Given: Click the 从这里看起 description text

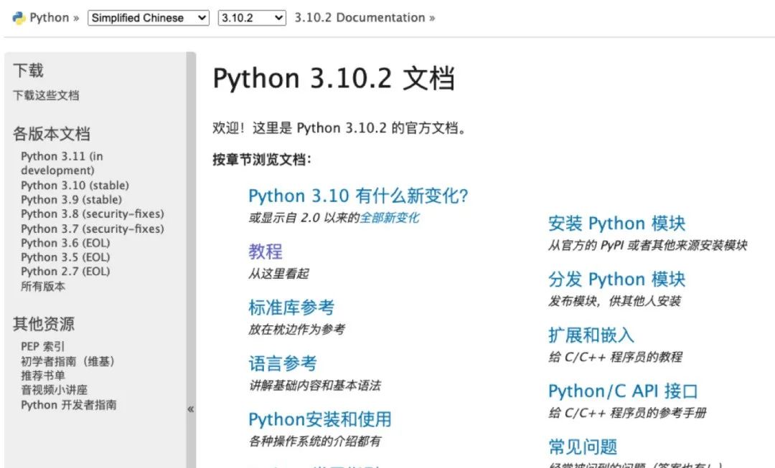Looking at the screenshot, I should coord(278,274).
